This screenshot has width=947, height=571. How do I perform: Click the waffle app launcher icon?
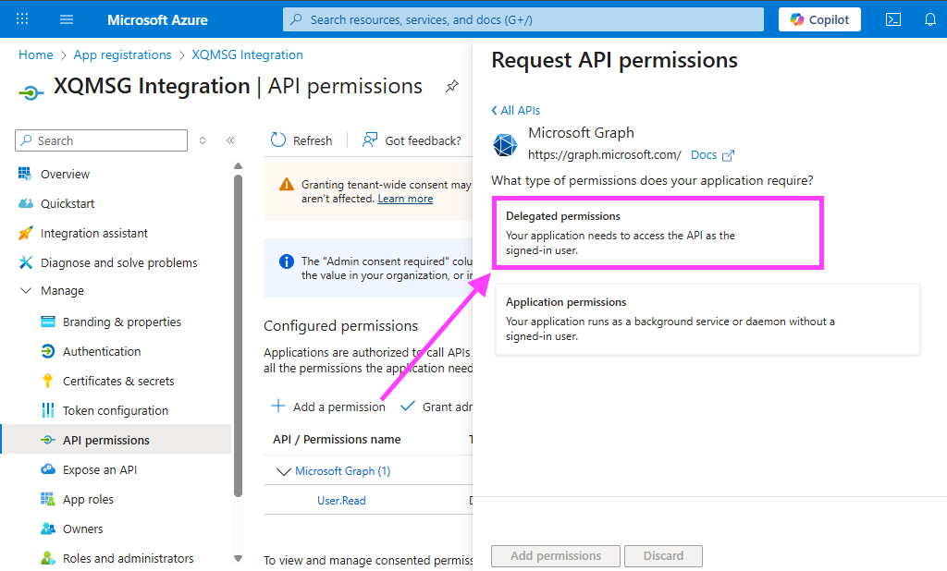22,19
